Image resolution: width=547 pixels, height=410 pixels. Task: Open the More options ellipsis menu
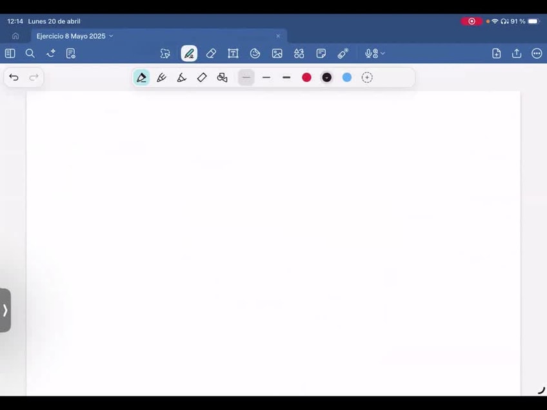coord(537,54)
